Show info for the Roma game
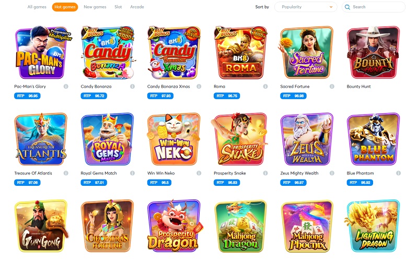418x261 pixels. coord(265,86)
